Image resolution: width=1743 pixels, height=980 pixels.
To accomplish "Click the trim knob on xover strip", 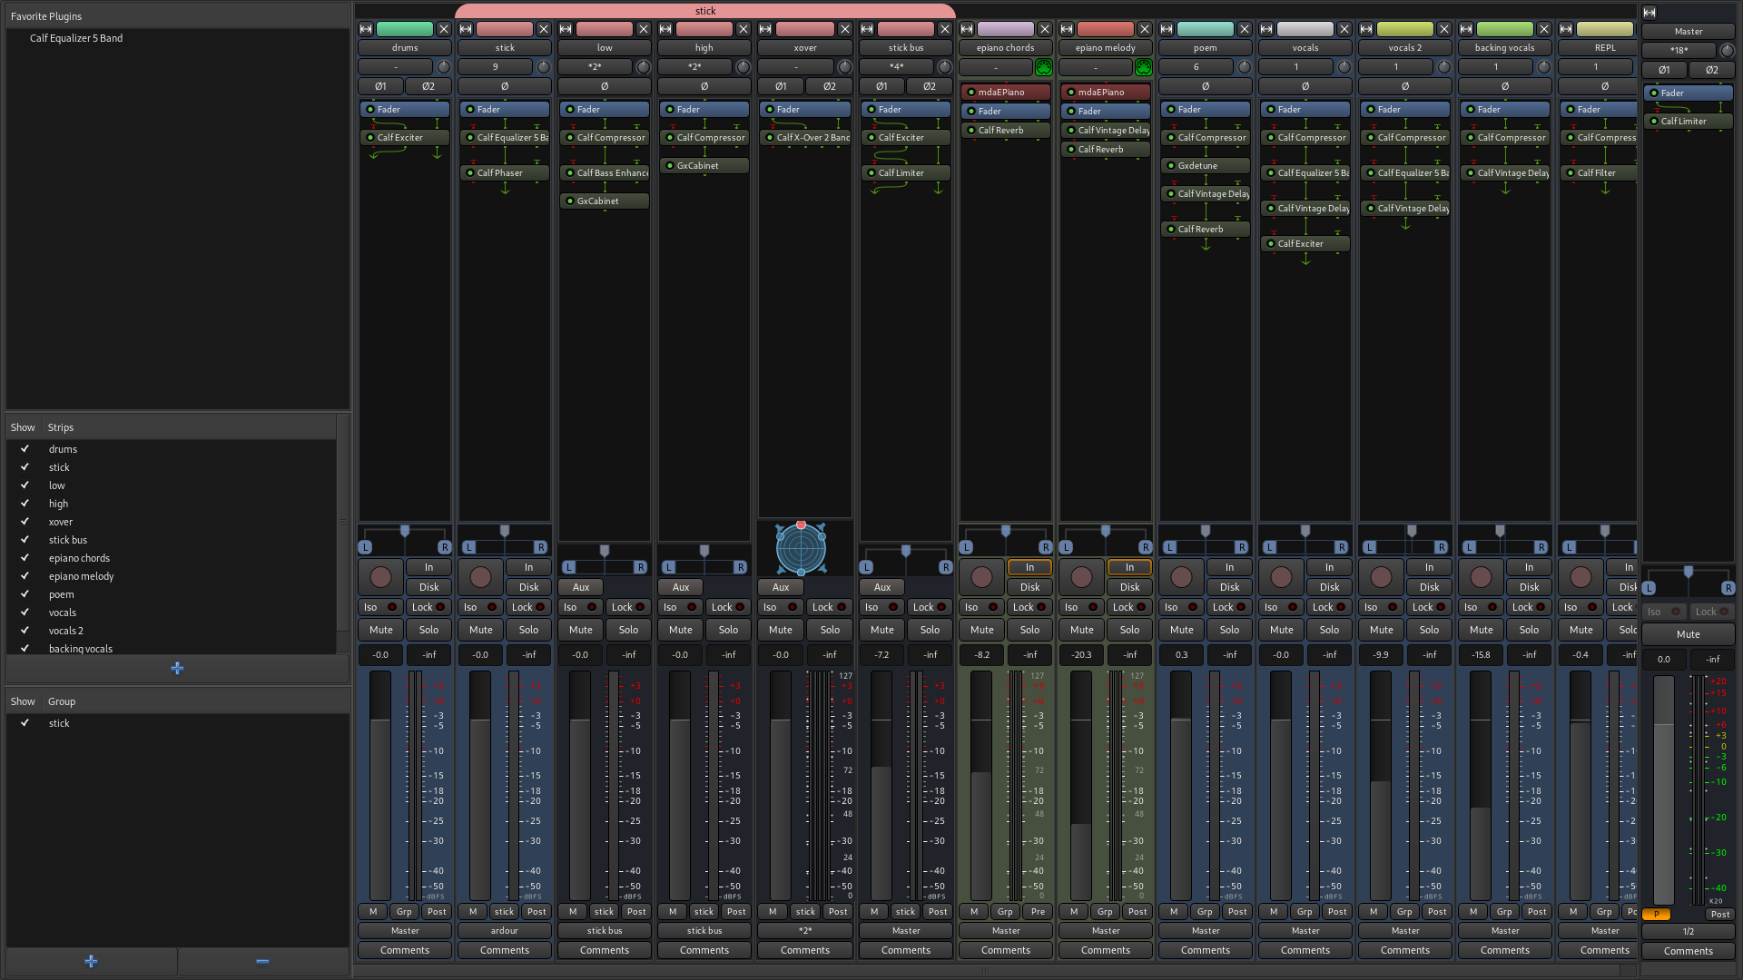I will click(x=844, y=66).
